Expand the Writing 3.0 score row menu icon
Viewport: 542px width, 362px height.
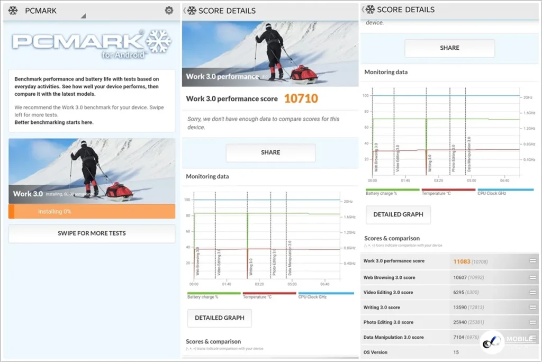[x=532, y=307]
